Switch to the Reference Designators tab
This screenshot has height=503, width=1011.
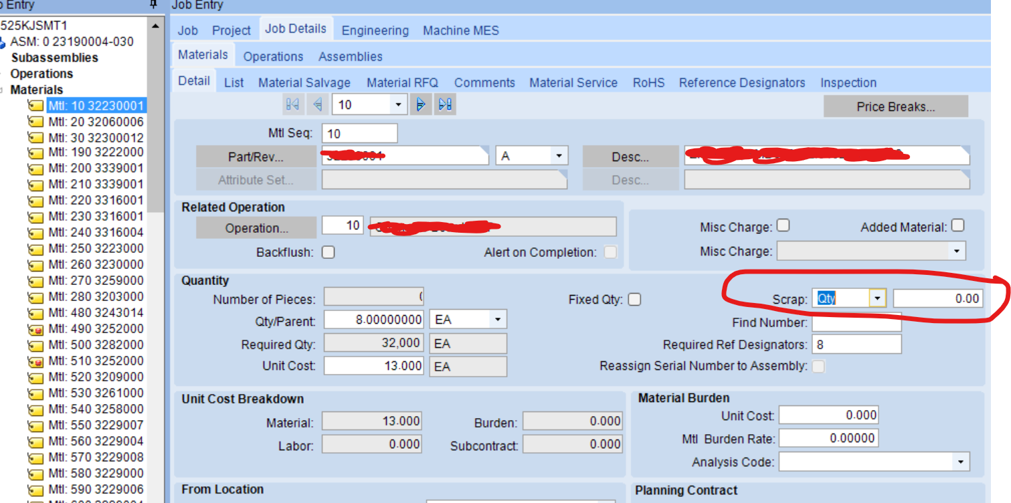(x=742, y=83)
